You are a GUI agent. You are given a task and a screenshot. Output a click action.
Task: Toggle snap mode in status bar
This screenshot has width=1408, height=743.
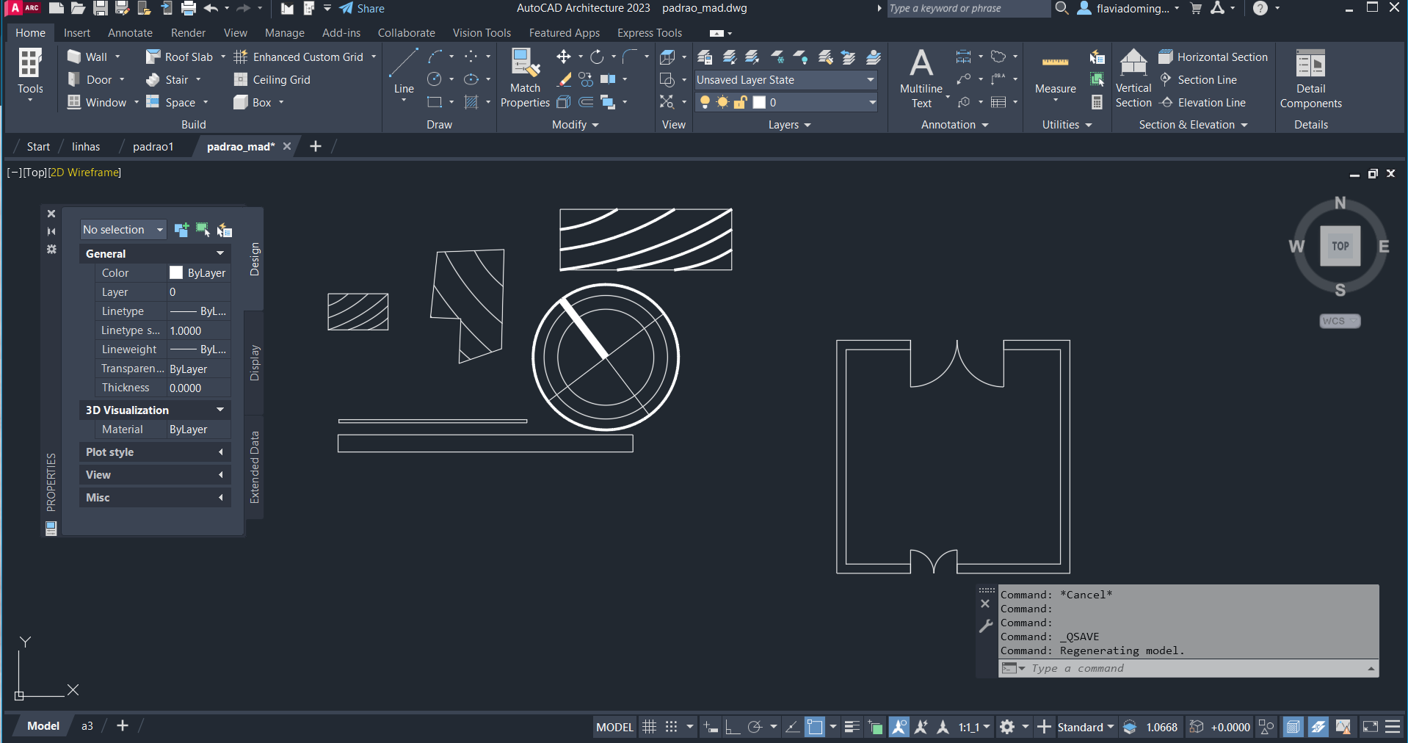click(x=671, y=727)
